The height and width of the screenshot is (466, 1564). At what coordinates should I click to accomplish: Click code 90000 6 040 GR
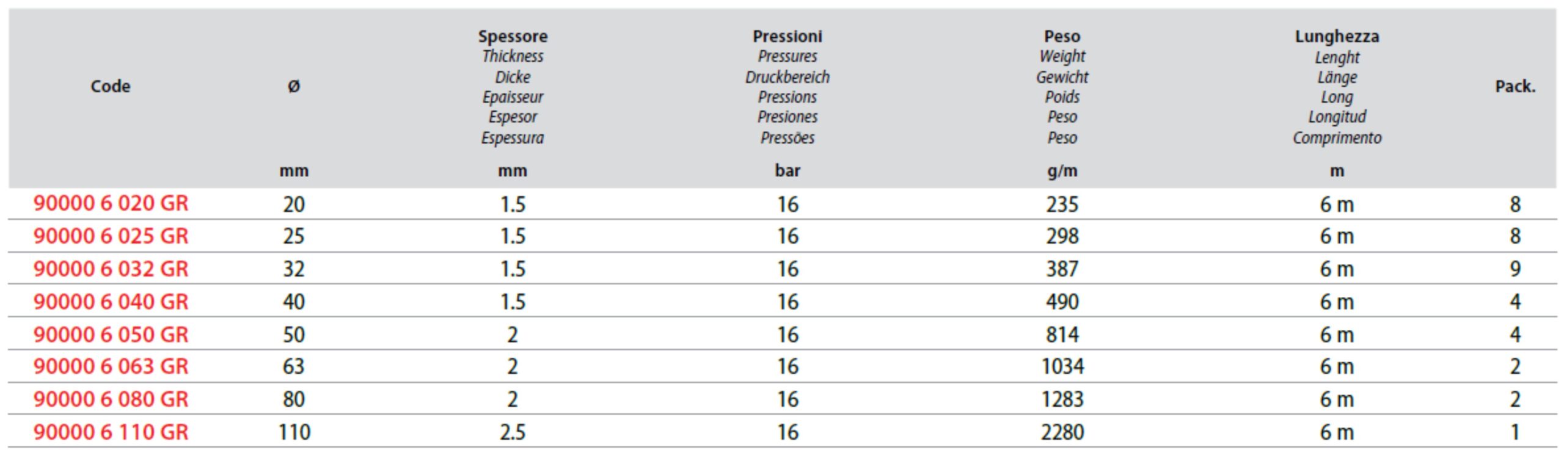pyautogui.click(x=111, y=302)
